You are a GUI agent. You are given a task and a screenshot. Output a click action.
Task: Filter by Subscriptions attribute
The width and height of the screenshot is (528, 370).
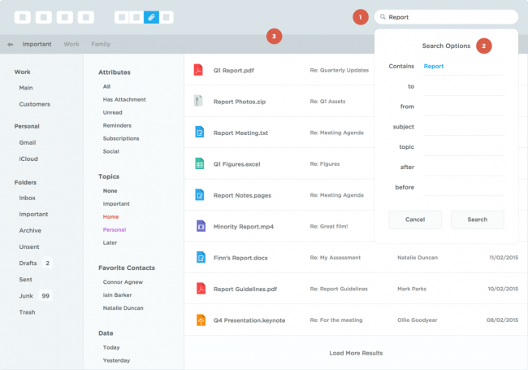pyautogui.click(x=121, y=138)
